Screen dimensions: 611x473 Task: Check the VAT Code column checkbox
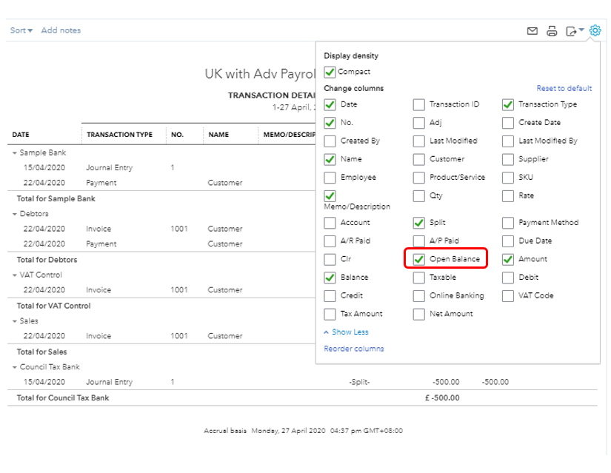(508, 296)
